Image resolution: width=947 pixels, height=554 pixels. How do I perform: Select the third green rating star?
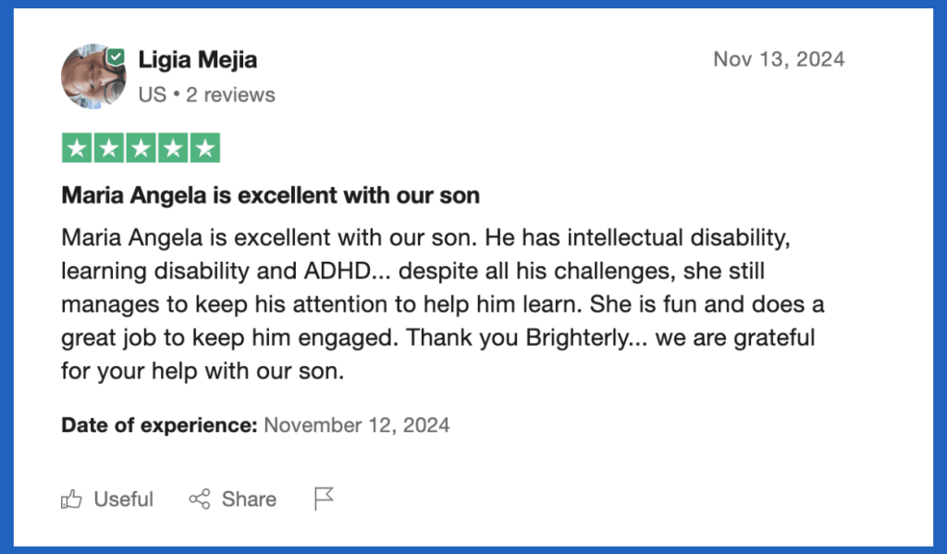(141, 148)
